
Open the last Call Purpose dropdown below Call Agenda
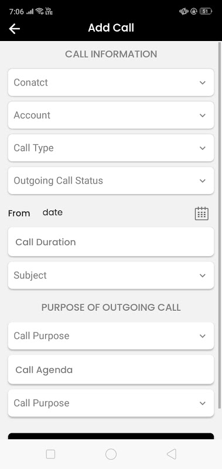[111, 403]
